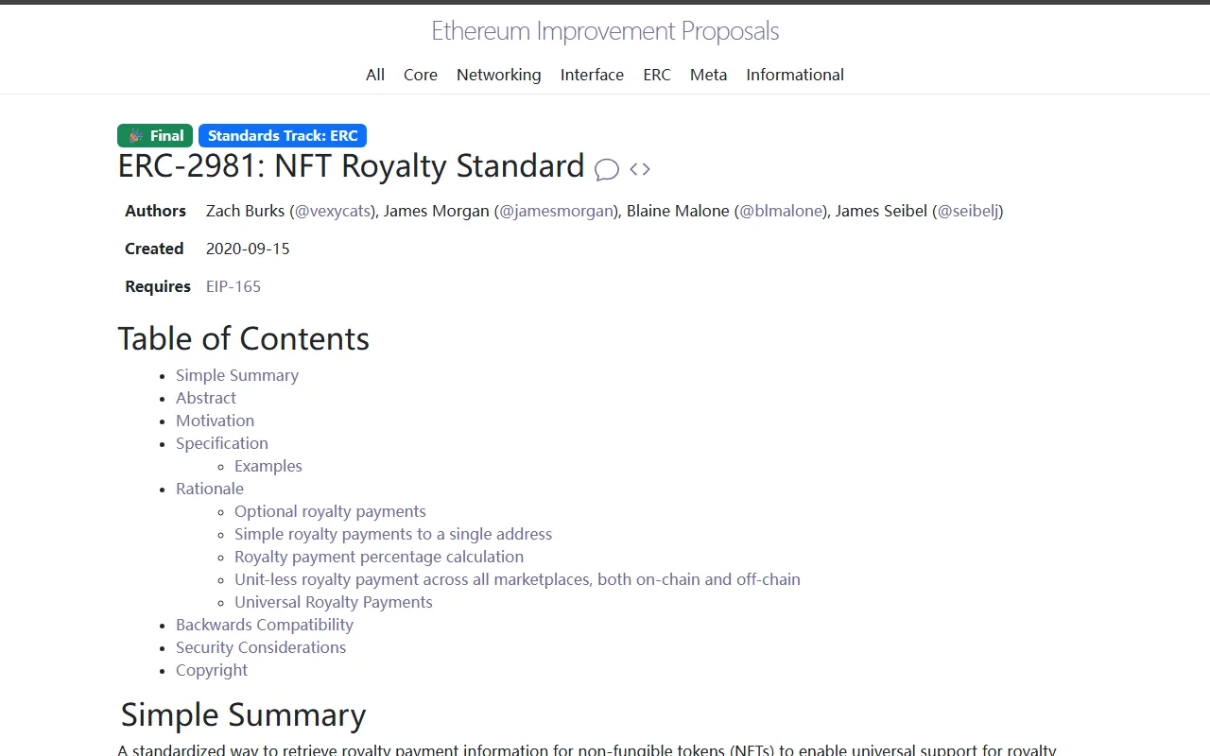The height and width of the screenshot is (756, 1210).
Task: Open the ERC navigation item
Action: click(x=657, y=75)
